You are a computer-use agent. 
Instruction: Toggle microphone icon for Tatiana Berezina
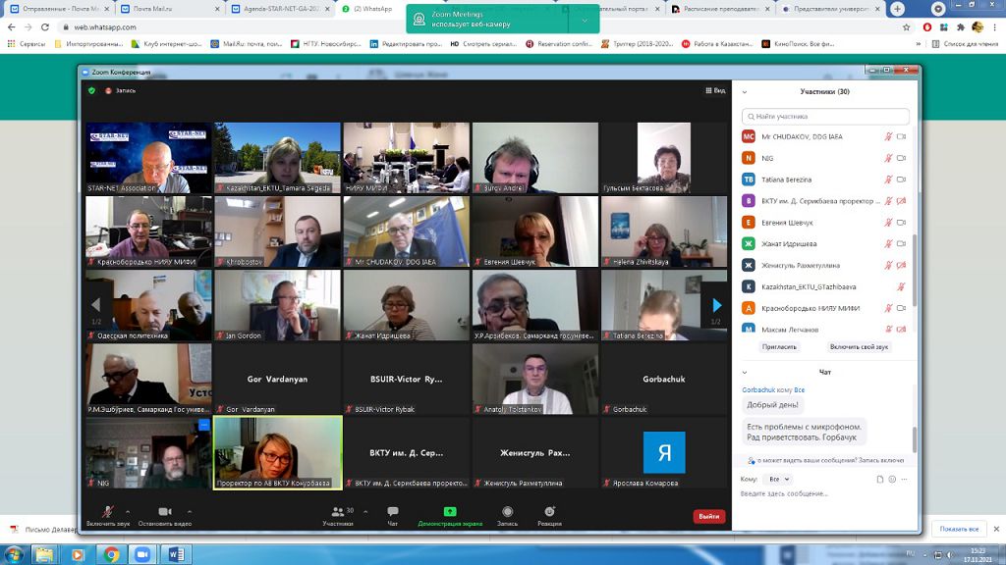pyautogui.click(x=888, y=180)
